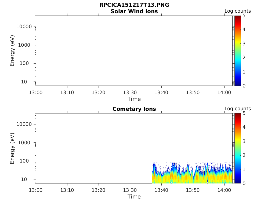Image resolution: width=275 pixels, height=206 pixels.
Task: Click the 13:20 tick label on Cometary Ions plot
Action: point(99,190)
